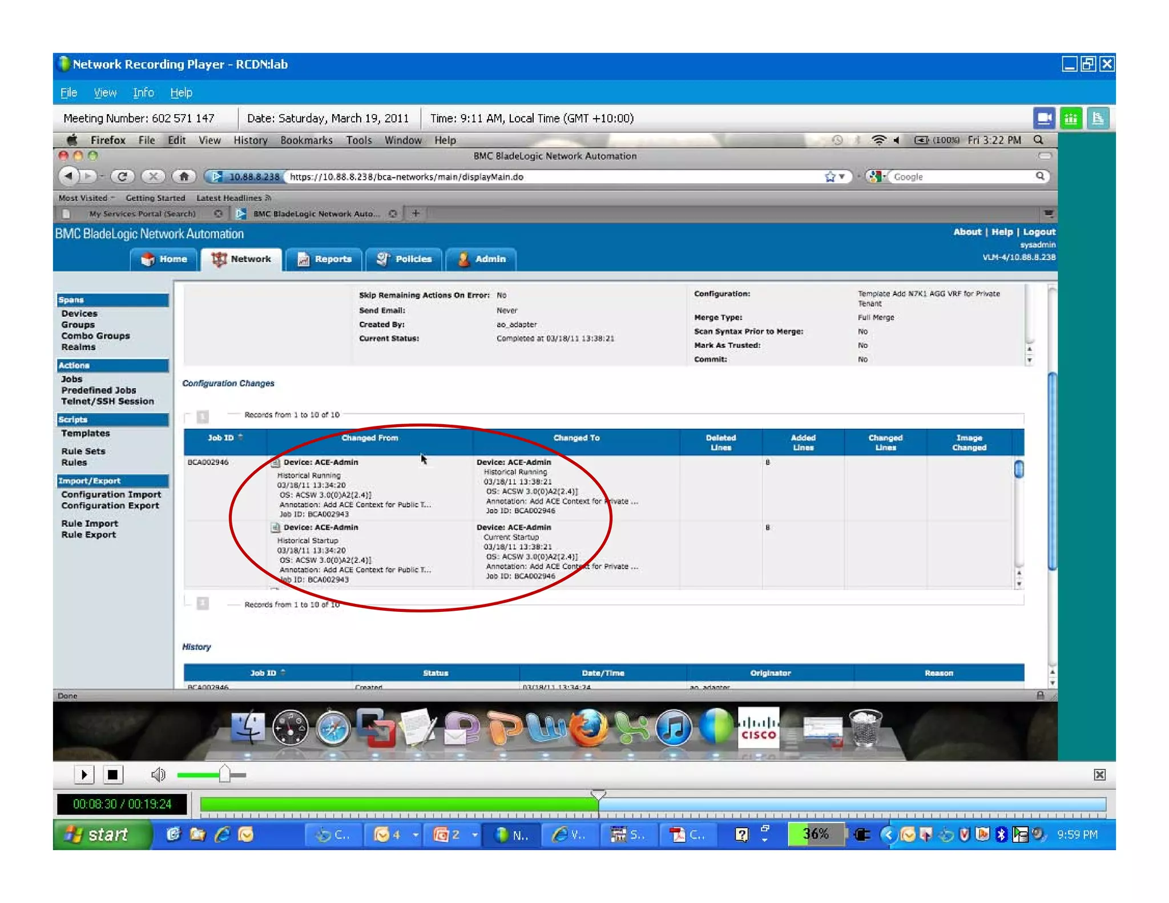
Task: Close the playback panel with the X icon
Action: 1099,775
